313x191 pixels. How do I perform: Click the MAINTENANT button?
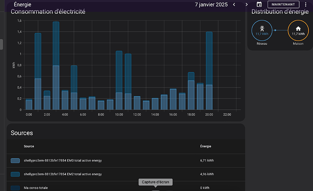pos(283,5)
